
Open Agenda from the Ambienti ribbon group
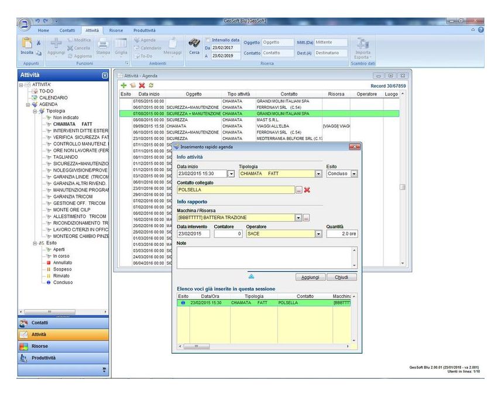coord(145,40)
